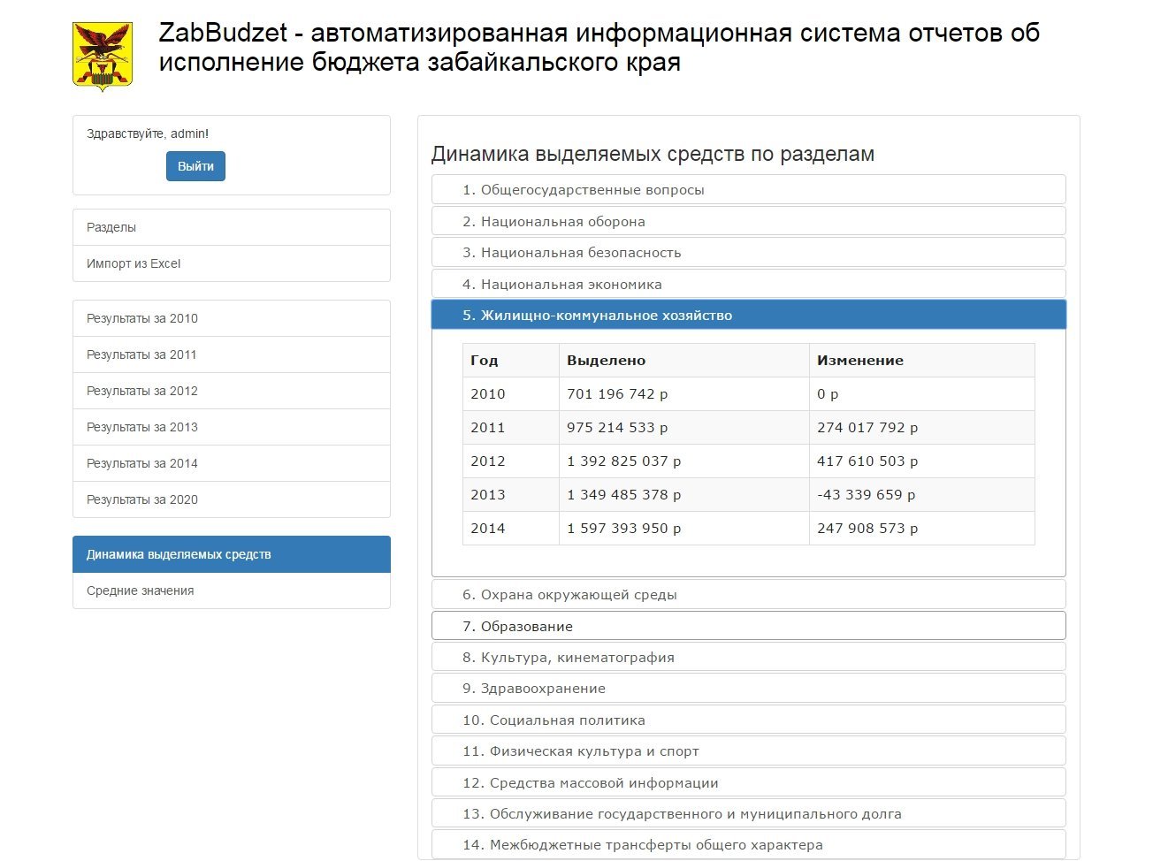Select the 2014 year cell
This screenshot has width=1153, height=861.
point(511,529)
